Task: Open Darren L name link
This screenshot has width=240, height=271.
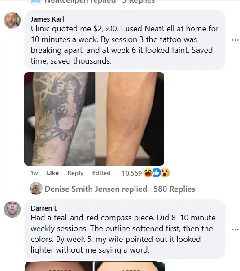Action: (x=44, y=208)
